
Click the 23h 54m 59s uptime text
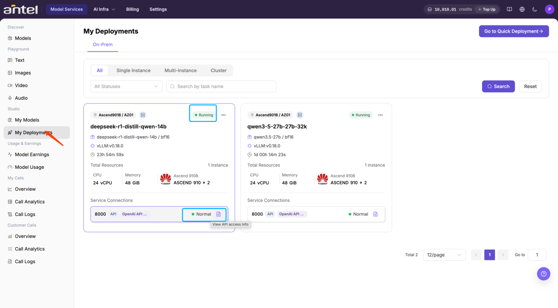(x=110, y=155)
